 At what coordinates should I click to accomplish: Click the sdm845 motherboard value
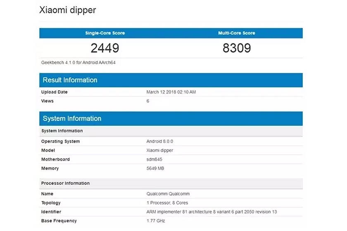[155, 160]
